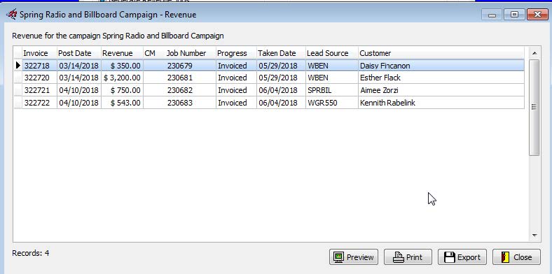Select invoice 322718 cell
The image size is (552, 274).
39,66
